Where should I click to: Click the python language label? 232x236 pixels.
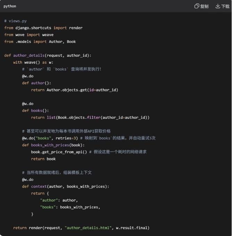point(10,6)
